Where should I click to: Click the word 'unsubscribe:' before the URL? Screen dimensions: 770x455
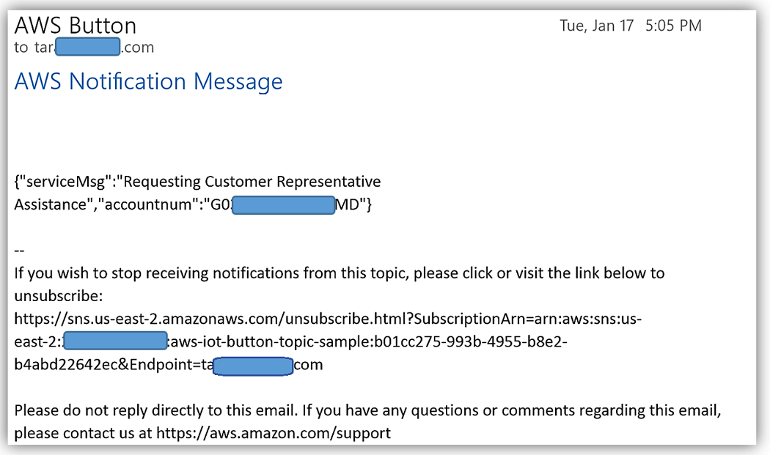(x=58, y=297)
